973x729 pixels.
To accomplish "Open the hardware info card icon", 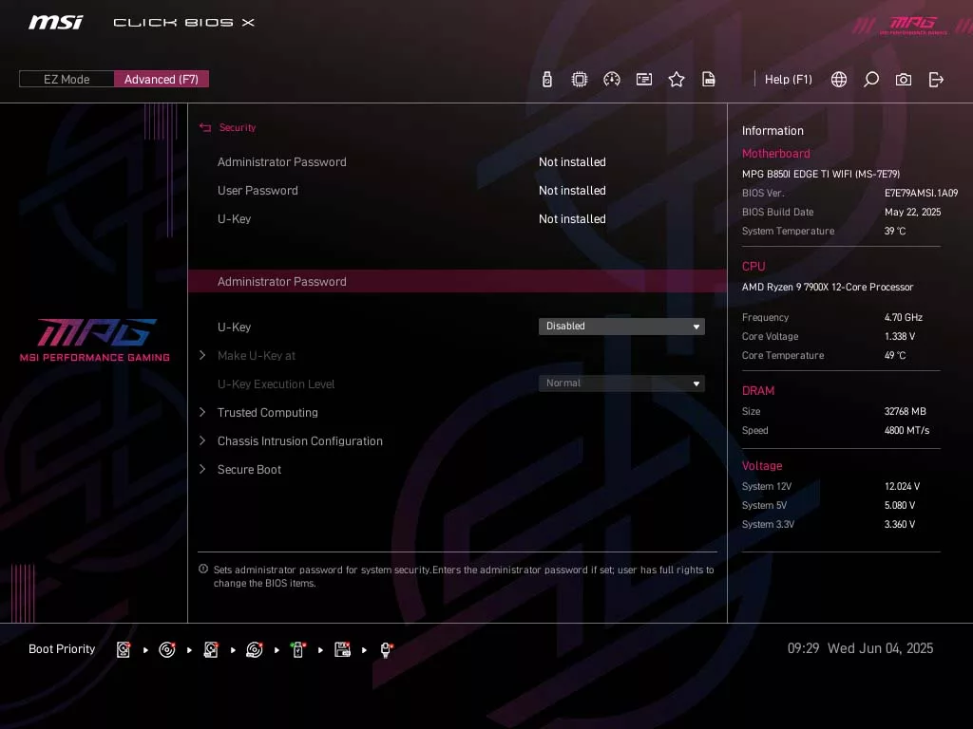I will pyautogui.click(x=644, y=80).
